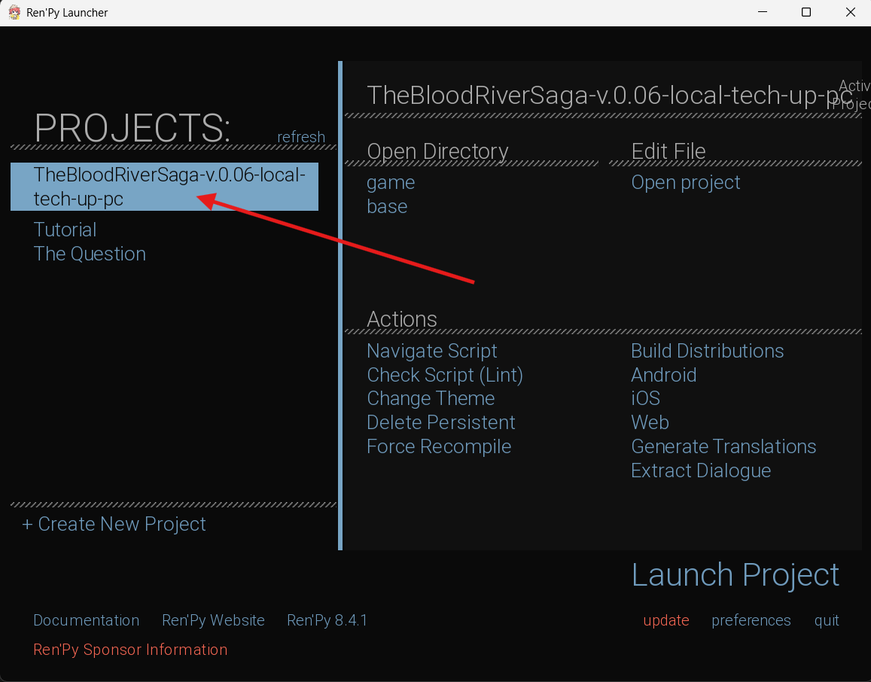
Task: Open the game directory
Action: (391, 183)
